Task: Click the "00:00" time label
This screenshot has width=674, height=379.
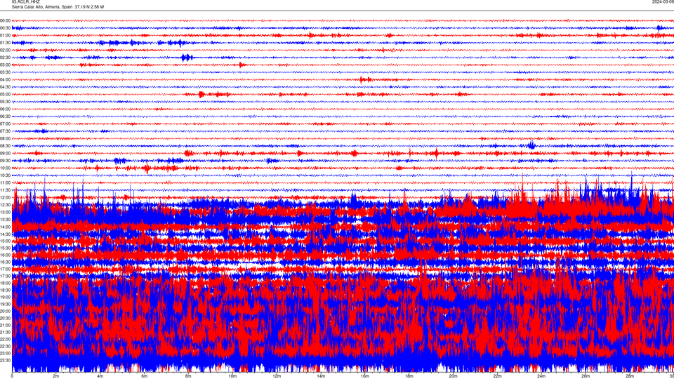Action: (5, 20)
